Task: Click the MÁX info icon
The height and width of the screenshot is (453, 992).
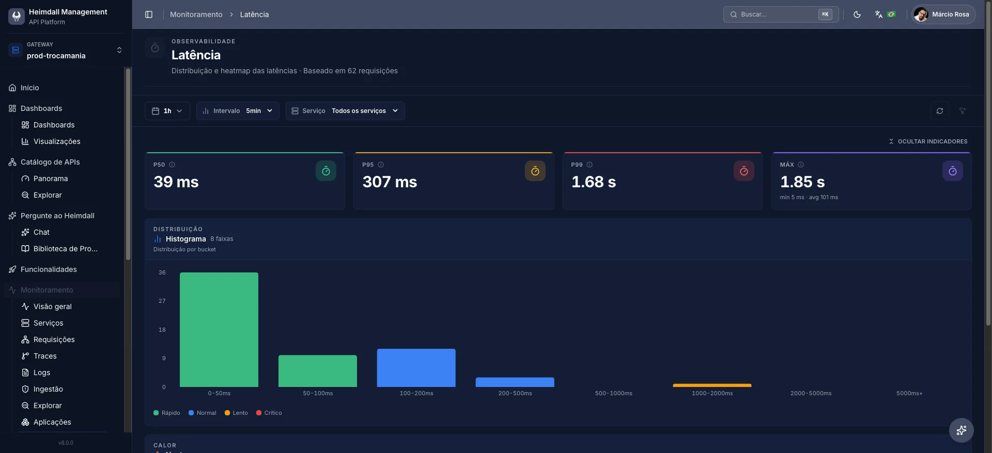Action: click(x=801, y=165)
